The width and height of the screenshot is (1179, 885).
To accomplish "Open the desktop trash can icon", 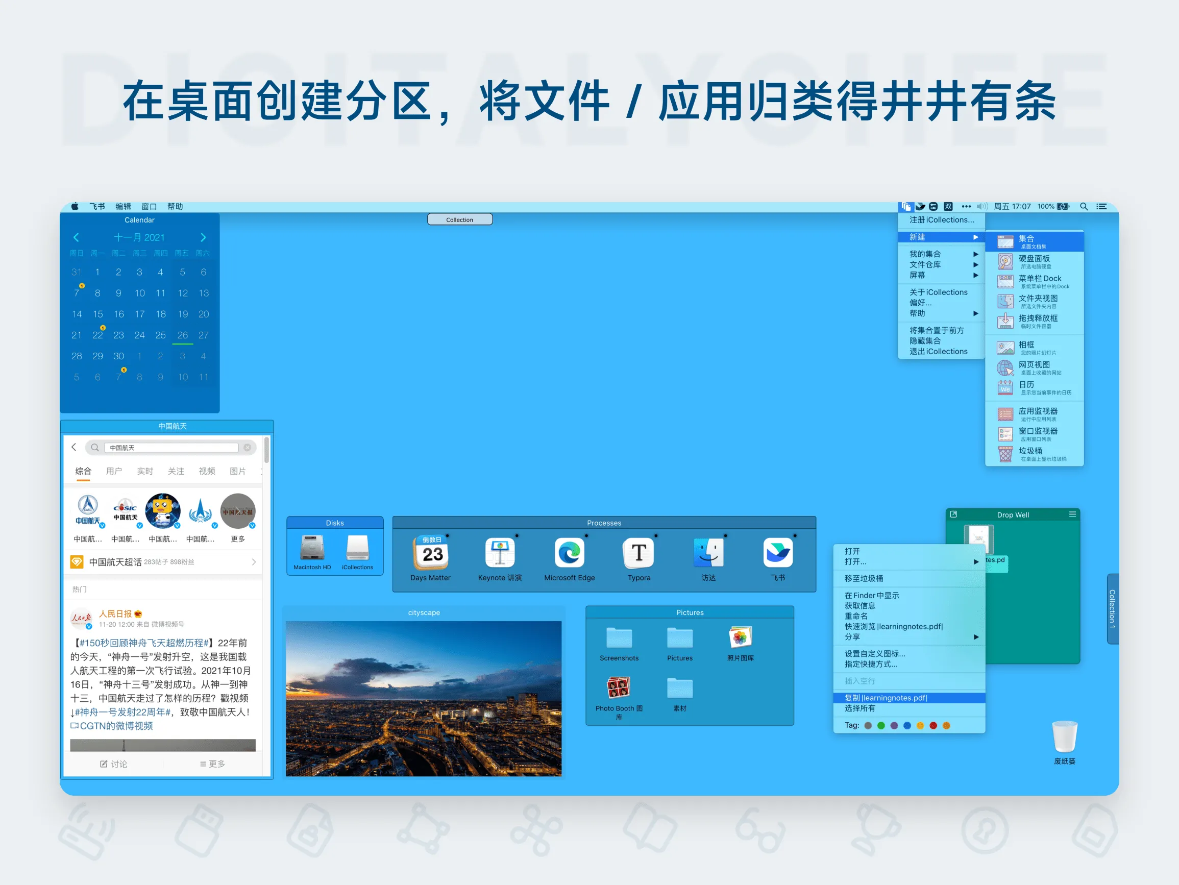I will (1064, 738).
